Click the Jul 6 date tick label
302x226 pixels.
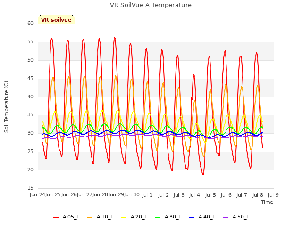coord(226,195)
